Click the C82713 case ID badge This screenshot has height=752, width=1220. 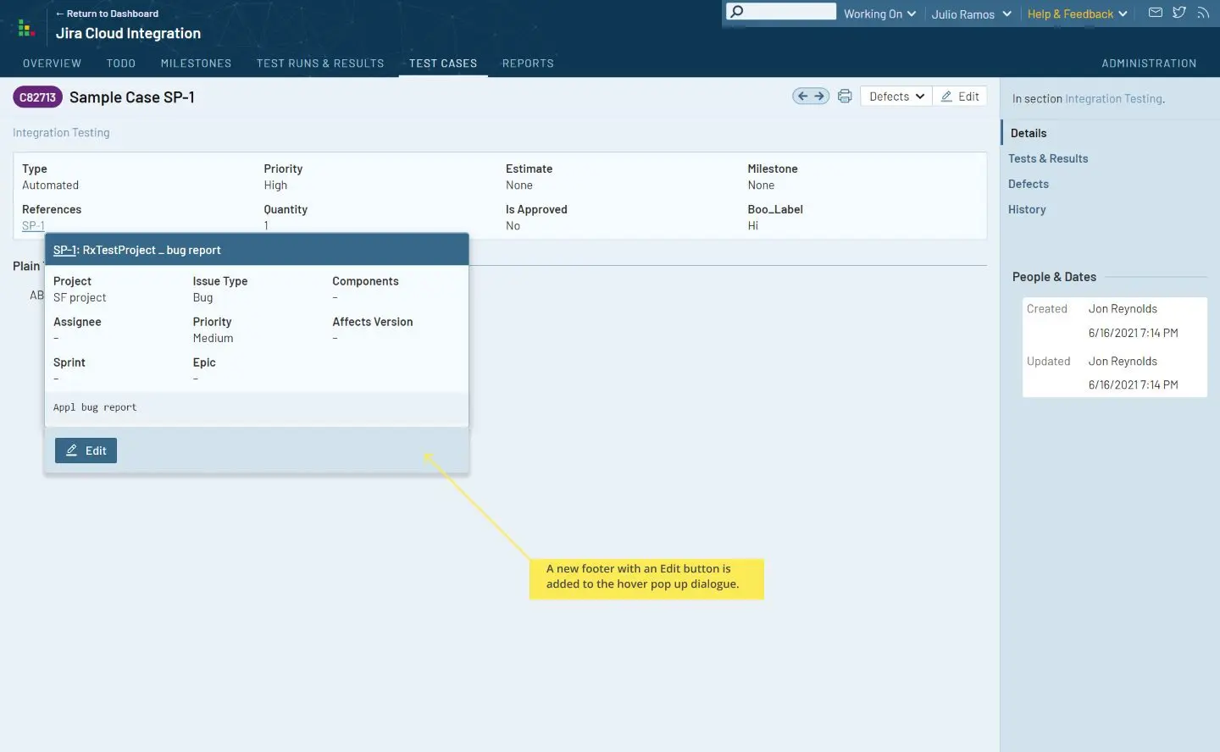tap(37, 97)
